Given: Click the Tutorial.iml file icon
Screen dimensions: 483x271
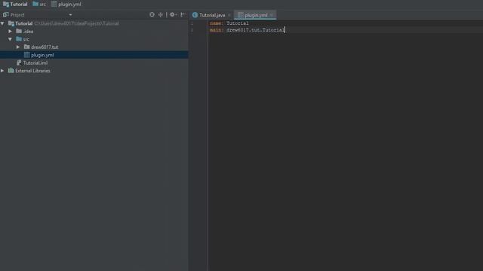Looking at the screenshot, I should [19, 62].
